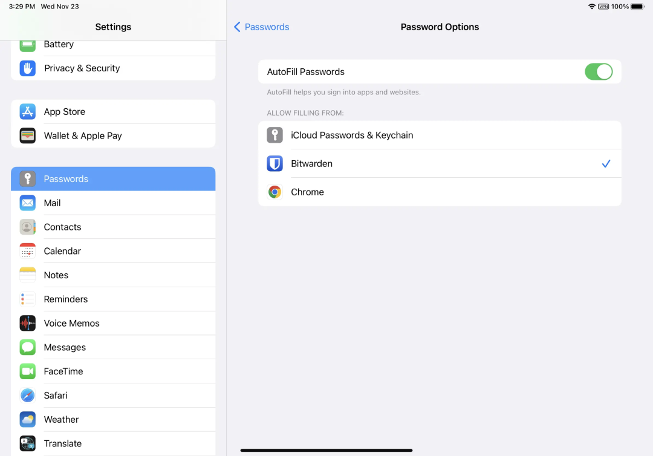Open Safari settings via compass icon
The width and height of the screenshot is (653, 456).
tap(28, 396)
